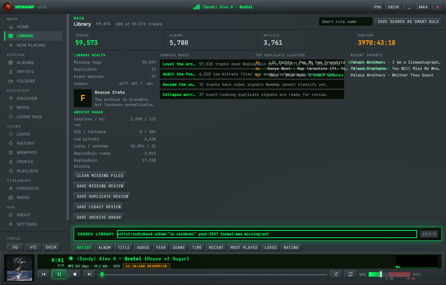Screen dimensions: 446x285
Task: Open Discover page
Action: tap(33, 98)
